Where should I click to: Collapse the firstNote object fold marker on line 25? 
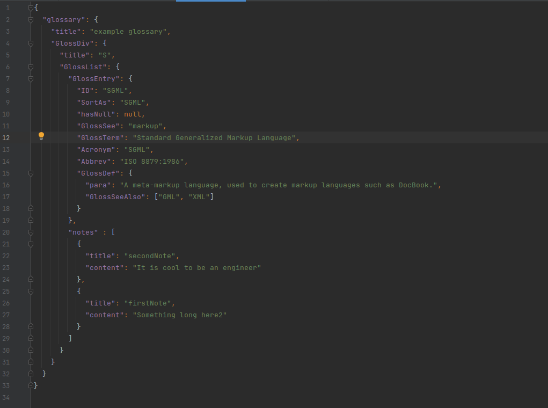click(x=31, y=290)
